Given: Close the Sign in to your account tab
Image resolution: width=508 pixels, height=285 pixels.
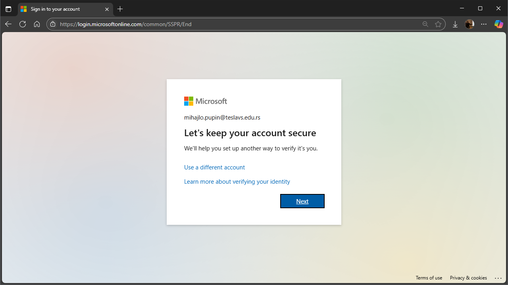Looking at the screenshot, I should 107,9.
